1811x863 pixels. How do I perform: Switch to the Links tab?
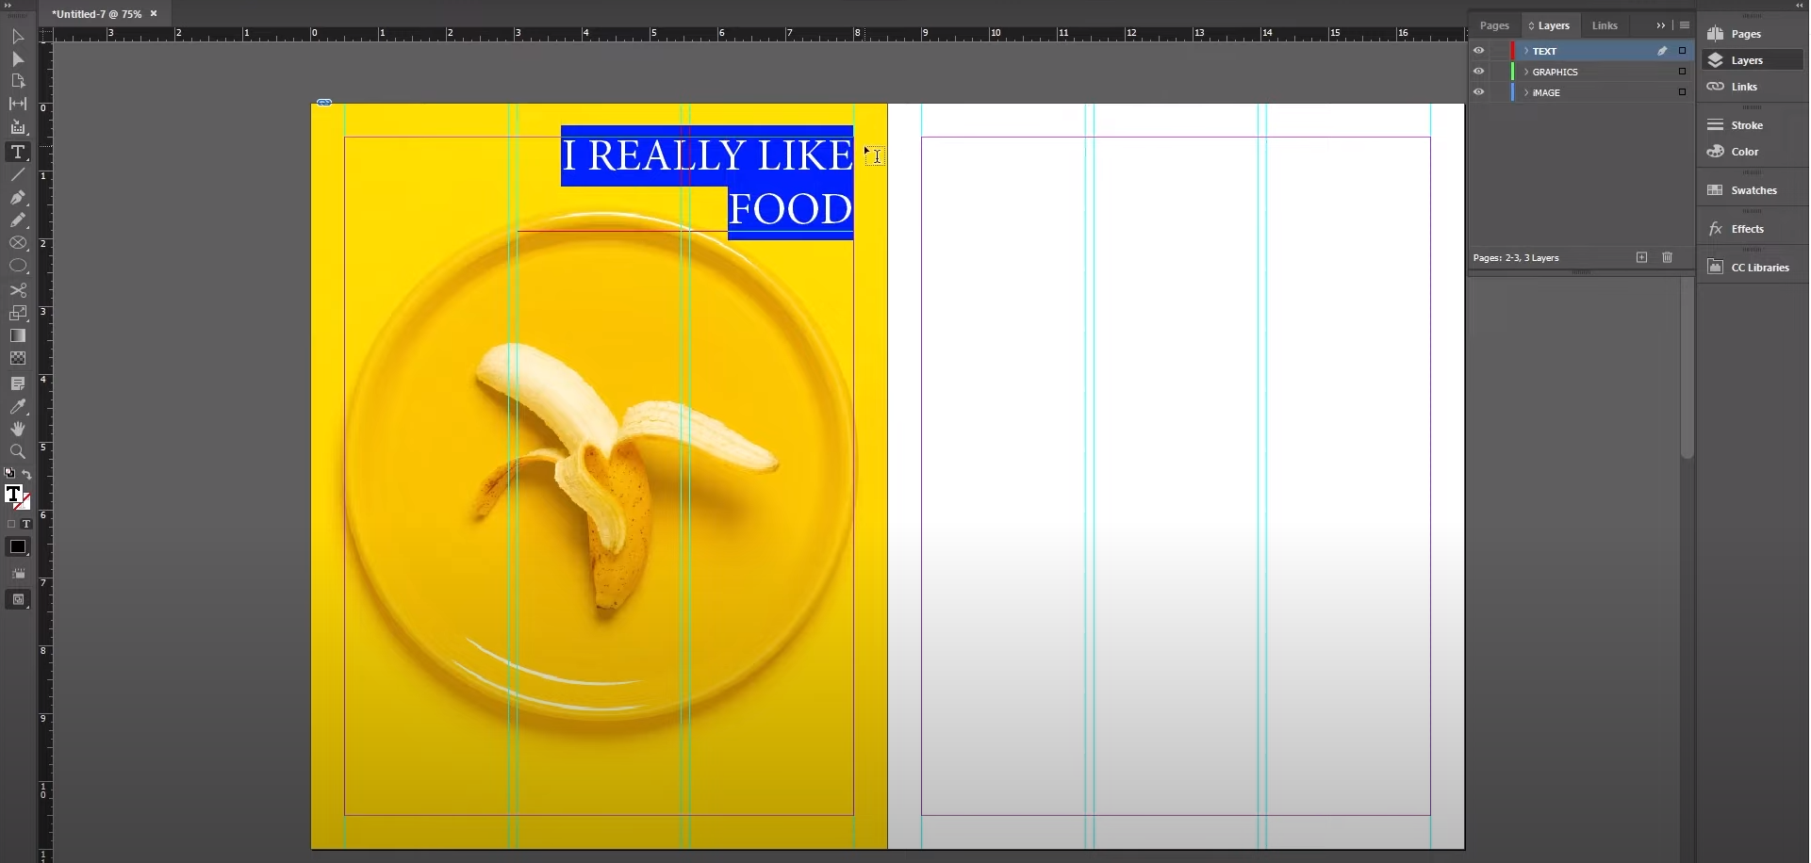[x=1605, y=25]
